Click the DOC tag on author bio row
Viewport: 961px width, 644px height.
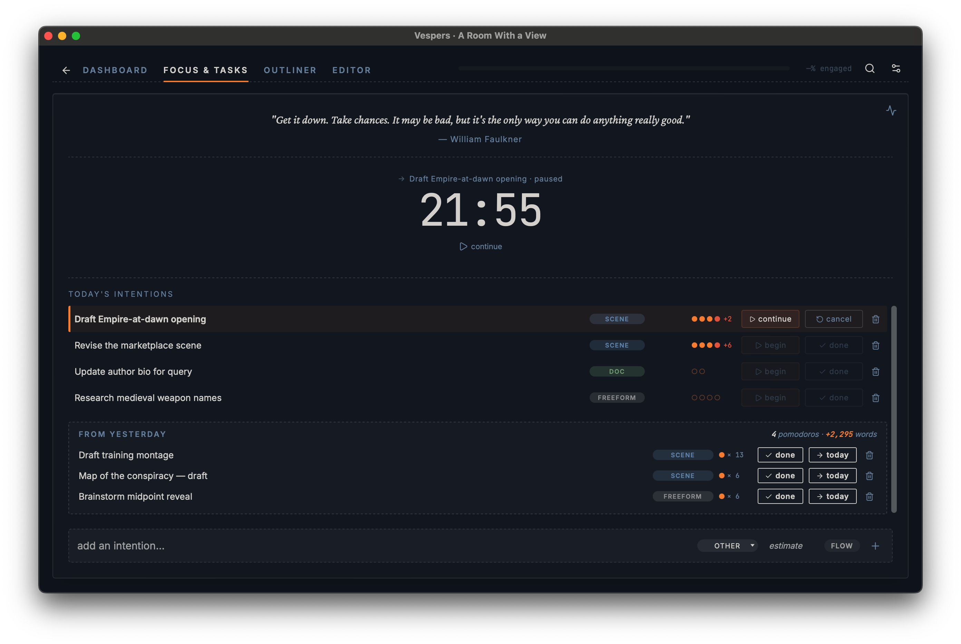[617, 372]
